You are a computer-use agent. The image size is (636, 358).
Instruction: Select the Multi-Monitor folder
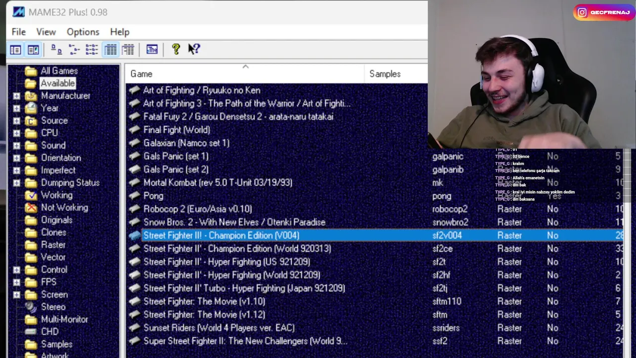tap(64, 320)
